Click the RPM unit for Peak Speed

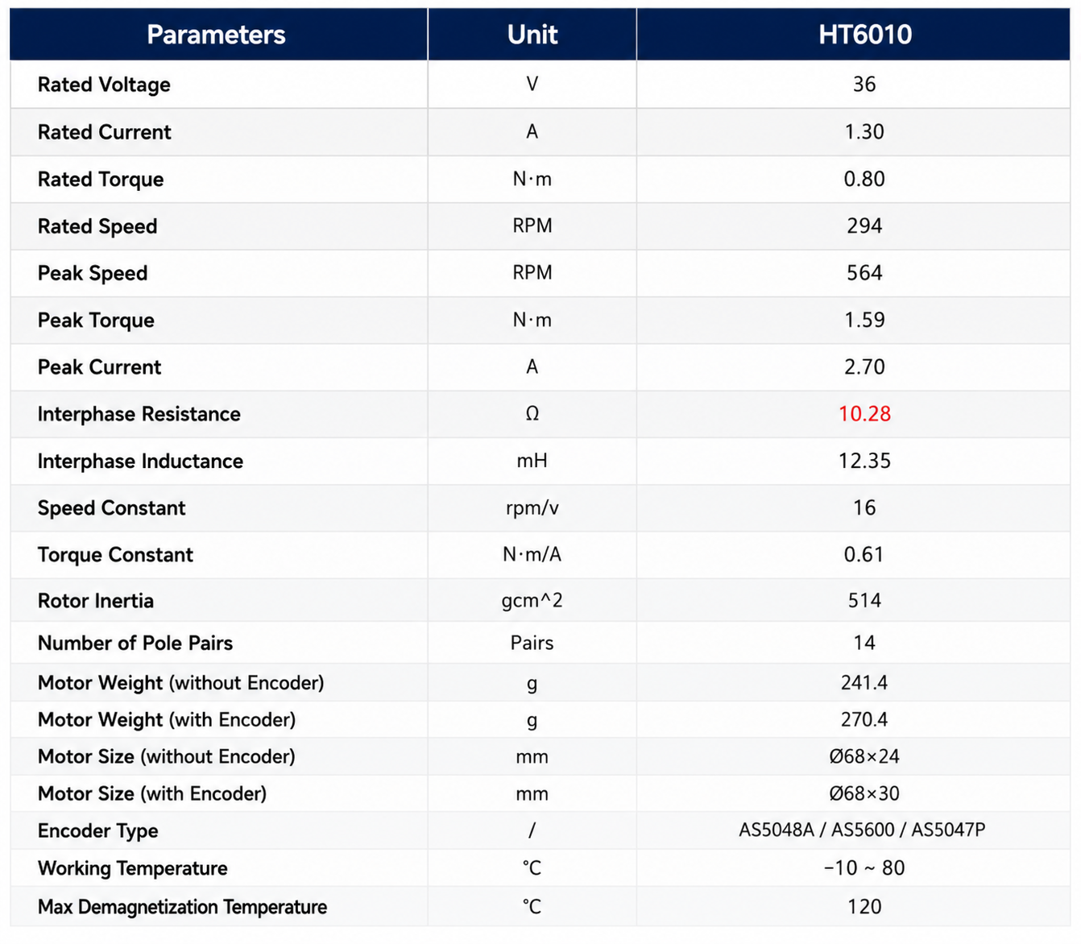tap(532, 272)
